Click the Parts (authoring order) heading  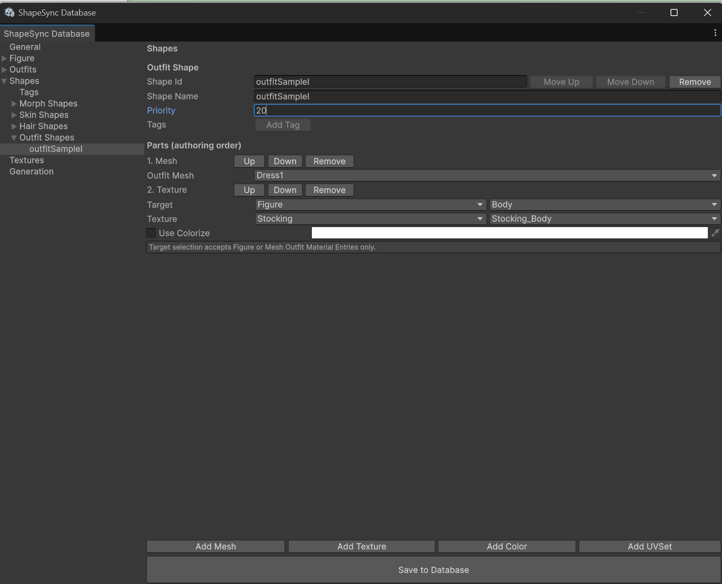194,145
